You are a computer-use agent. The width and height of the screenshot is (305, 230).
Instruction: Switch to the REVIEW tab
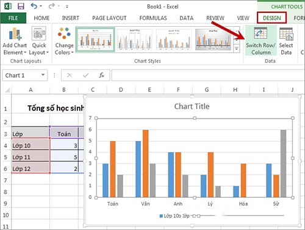[215, 18]
